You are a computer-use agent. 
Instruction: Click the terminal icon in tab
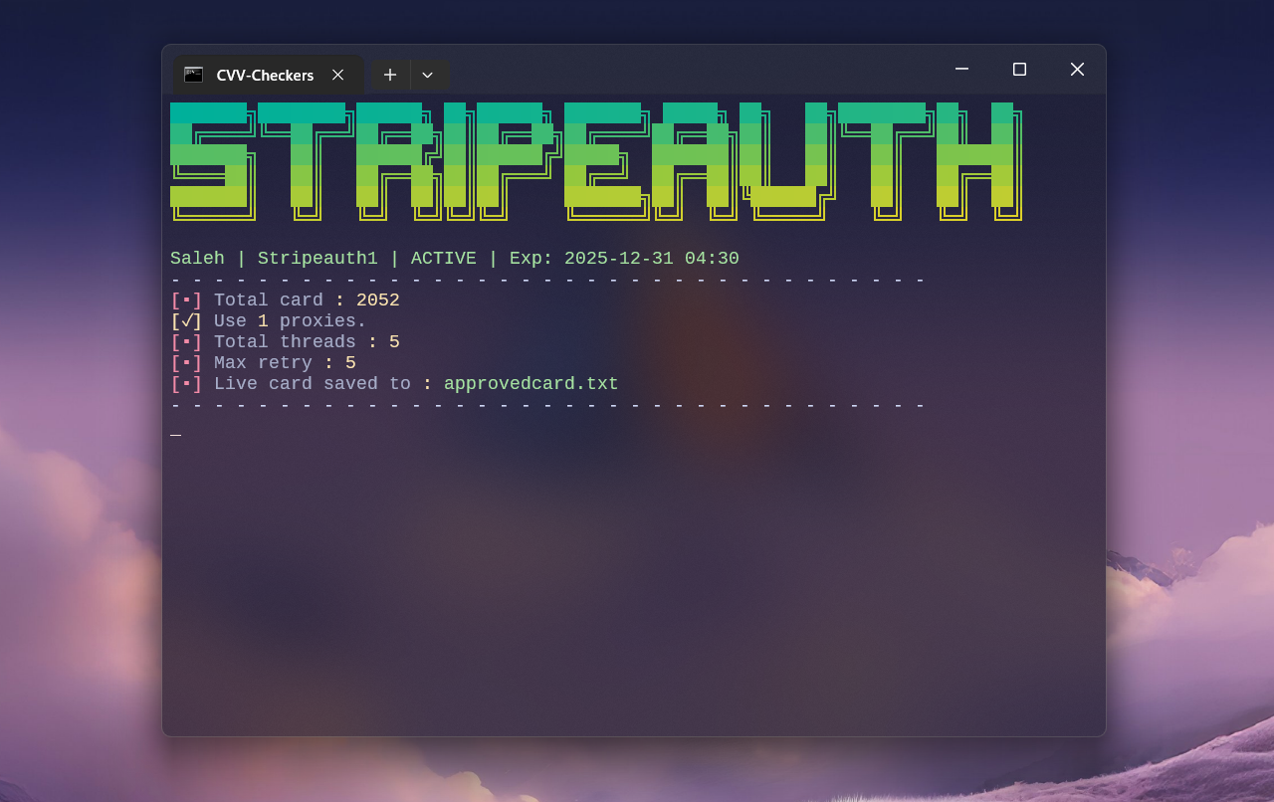click(193, 75)
